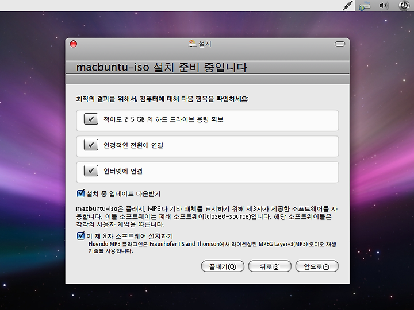414x310 pixels.
Task: Click the plug icon in the top panel
Action: [x=348, y=6]
